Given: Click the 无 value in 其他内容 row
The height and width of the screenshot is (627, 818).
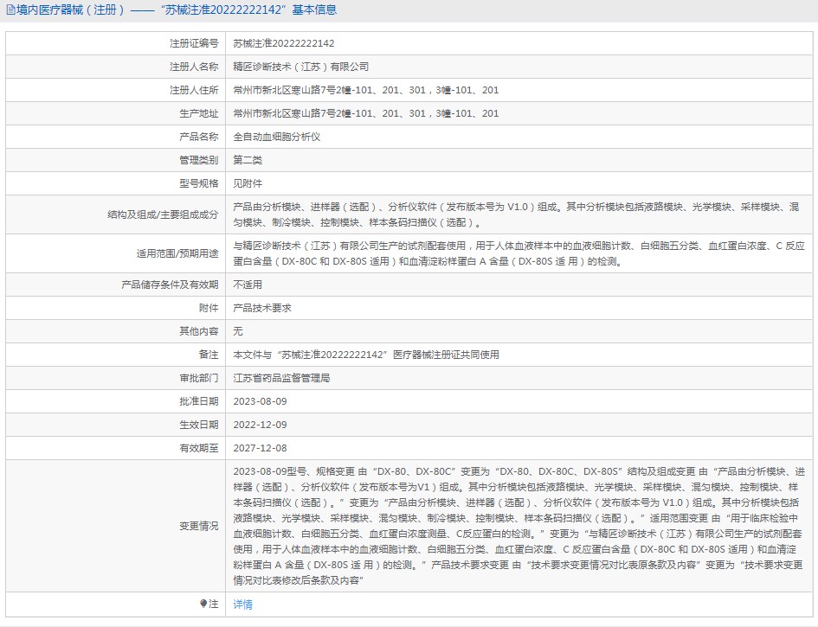Looking at the screenshot, I should pyautogui.click(x=238, y=331).
